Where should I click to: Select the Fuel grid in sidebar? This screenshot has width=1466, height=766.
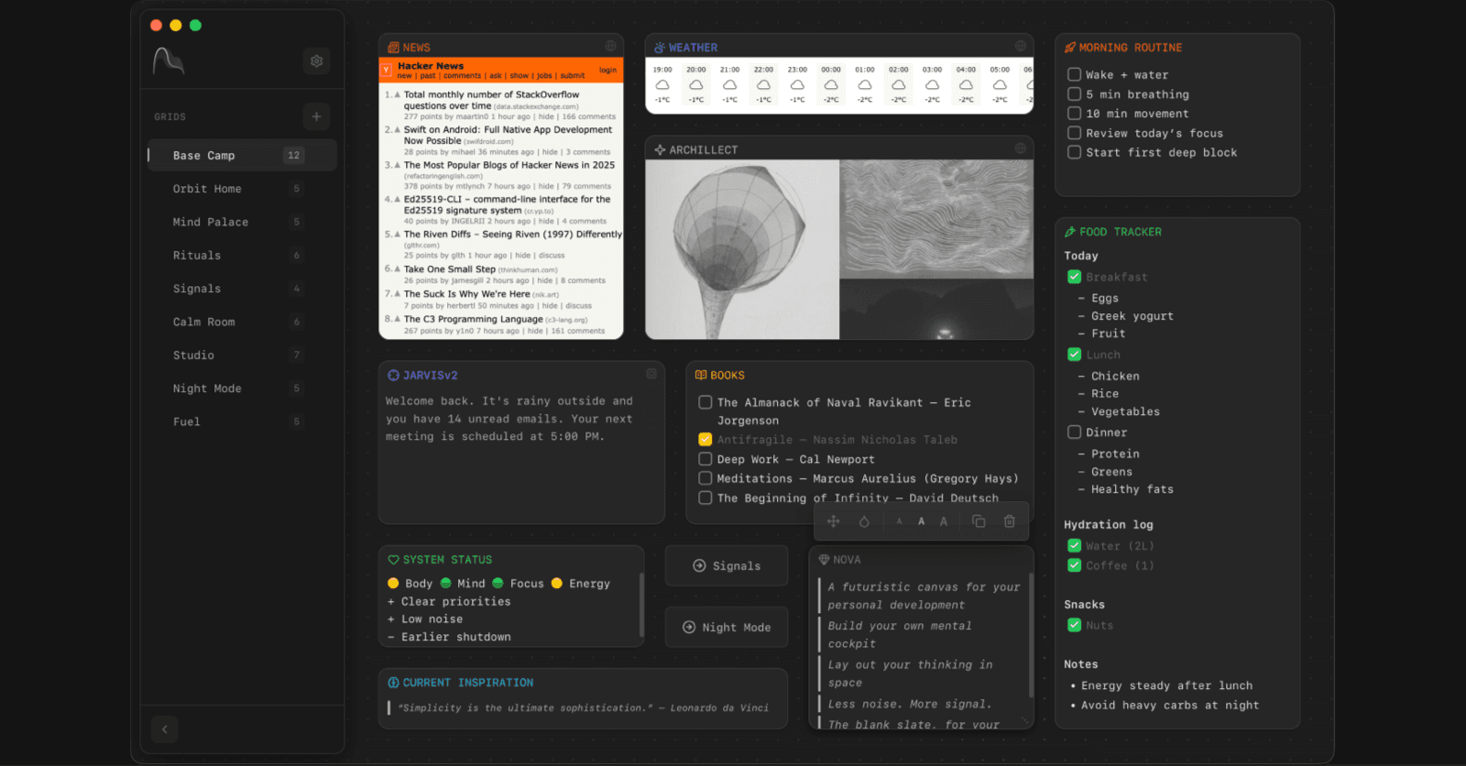click(242, 421)
